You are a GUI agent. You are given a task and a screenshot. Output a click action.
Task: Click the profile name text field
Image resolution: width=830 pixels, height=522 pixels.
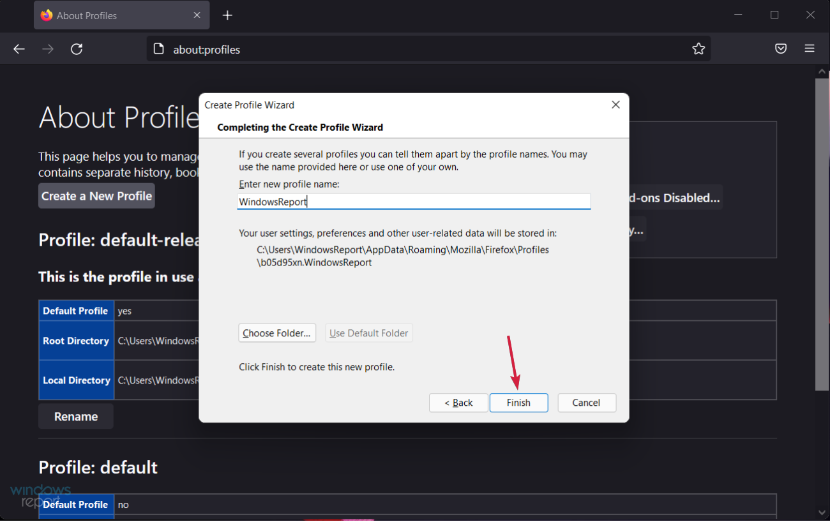(414, 201)
